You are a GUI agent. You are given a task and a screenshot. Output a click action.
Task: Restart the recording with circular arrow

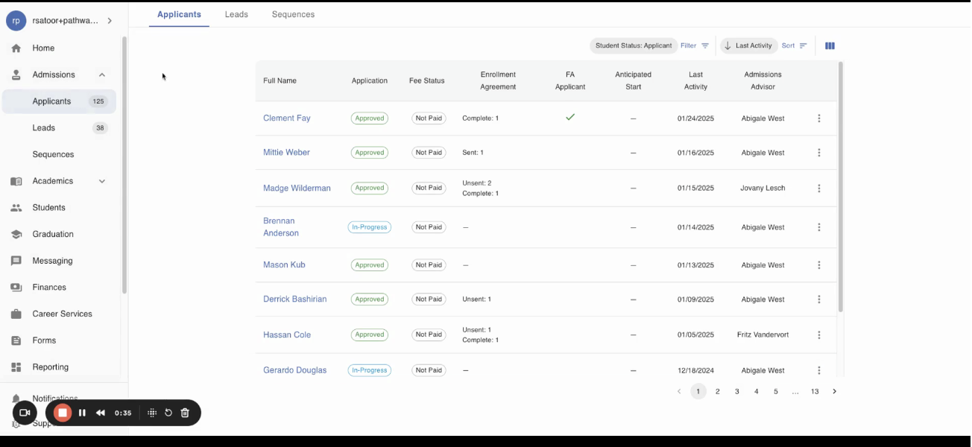[168, 413]
